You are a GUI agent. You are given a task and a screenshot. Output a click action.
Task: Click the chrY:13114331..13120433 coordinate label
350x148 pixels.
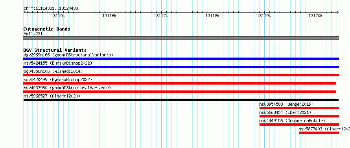[51, 9]
